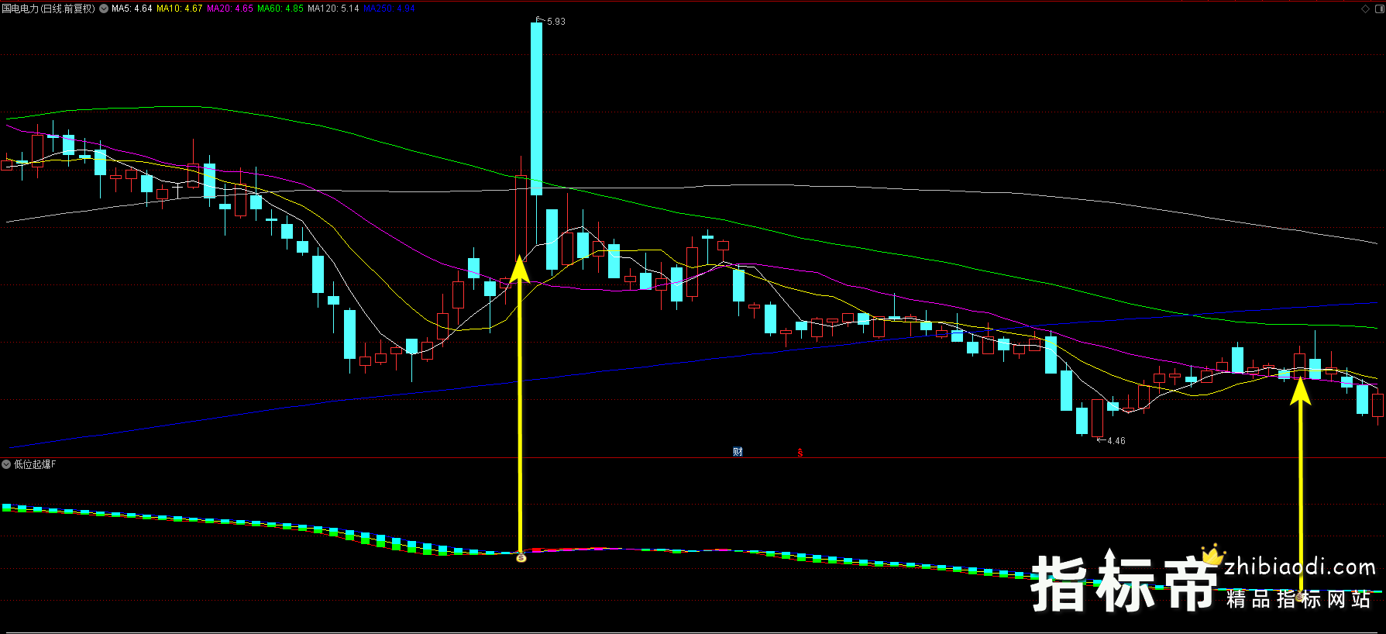Open the dropdown next to 国电电力 chart title
The image size is (1386, 634).
104,9
